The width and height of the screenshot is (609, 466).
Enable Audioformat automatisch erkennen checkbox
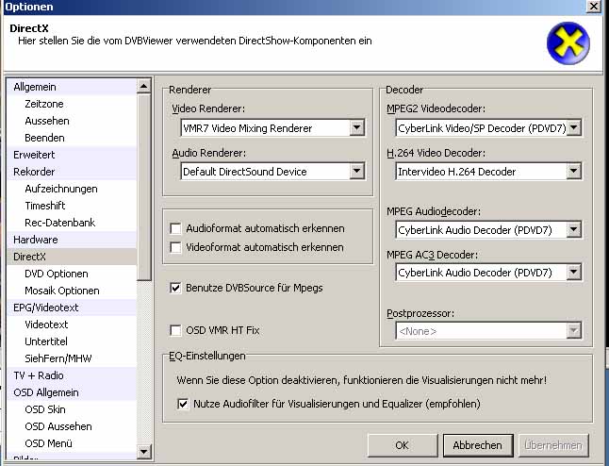175,228
